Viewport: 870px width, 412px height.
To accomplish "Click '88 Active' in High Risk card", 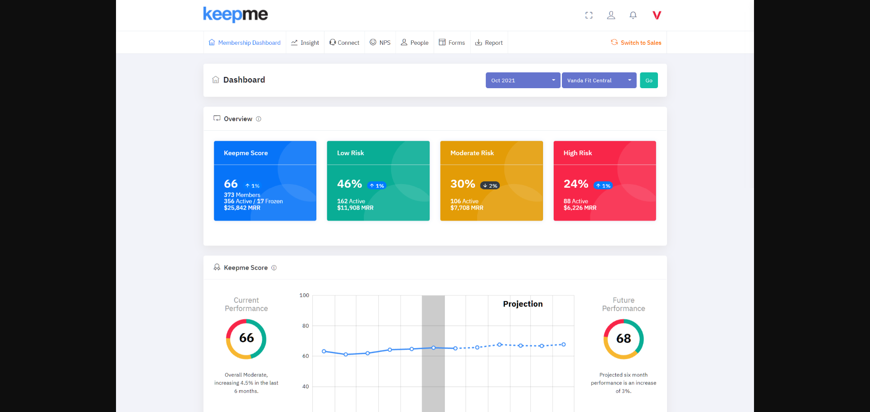I will 576,201.
